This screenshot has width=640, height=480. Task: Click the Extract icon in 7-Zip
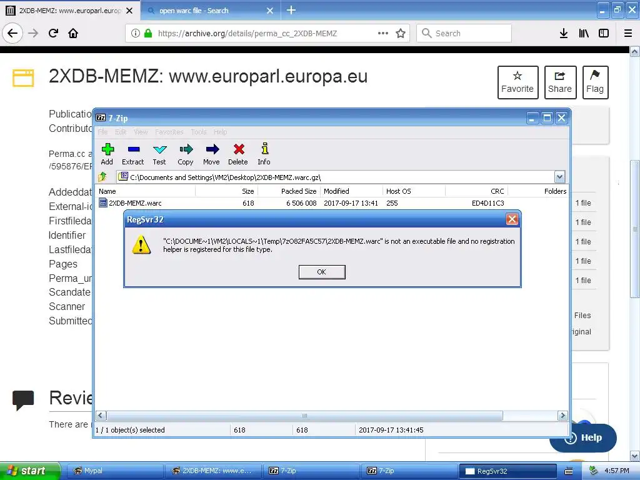click(x=134, y=149)
